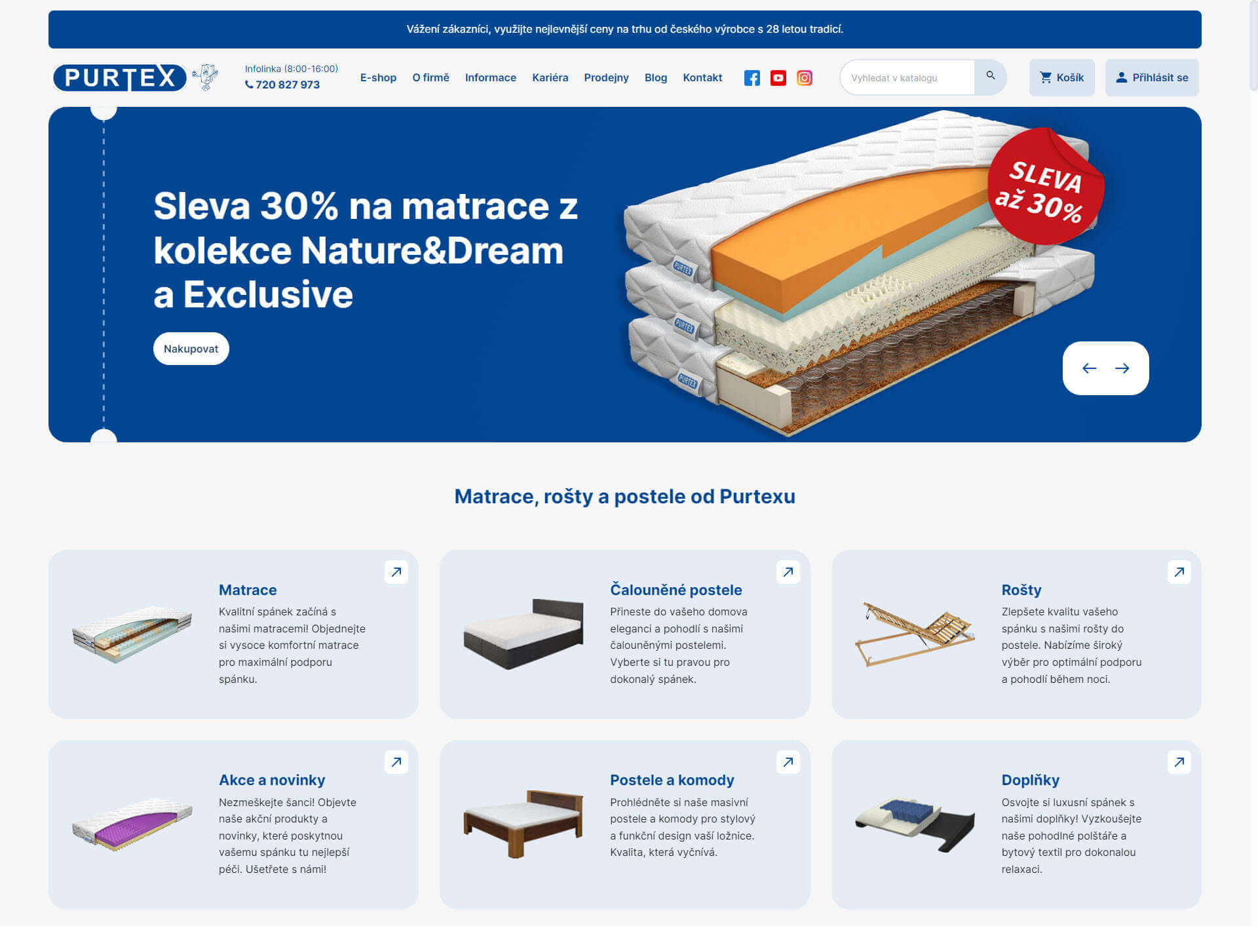
Task: Open Doplňky card arrow icon
Action: point(1179,762)
